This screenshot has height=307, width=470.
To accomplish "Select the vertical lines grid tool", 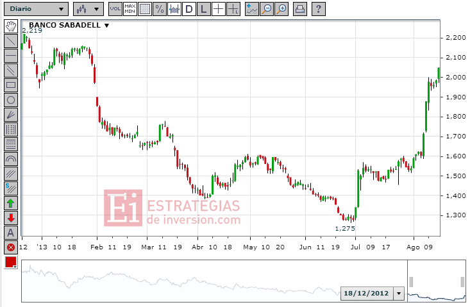I will pyautogui.click(x=11, y=129).
